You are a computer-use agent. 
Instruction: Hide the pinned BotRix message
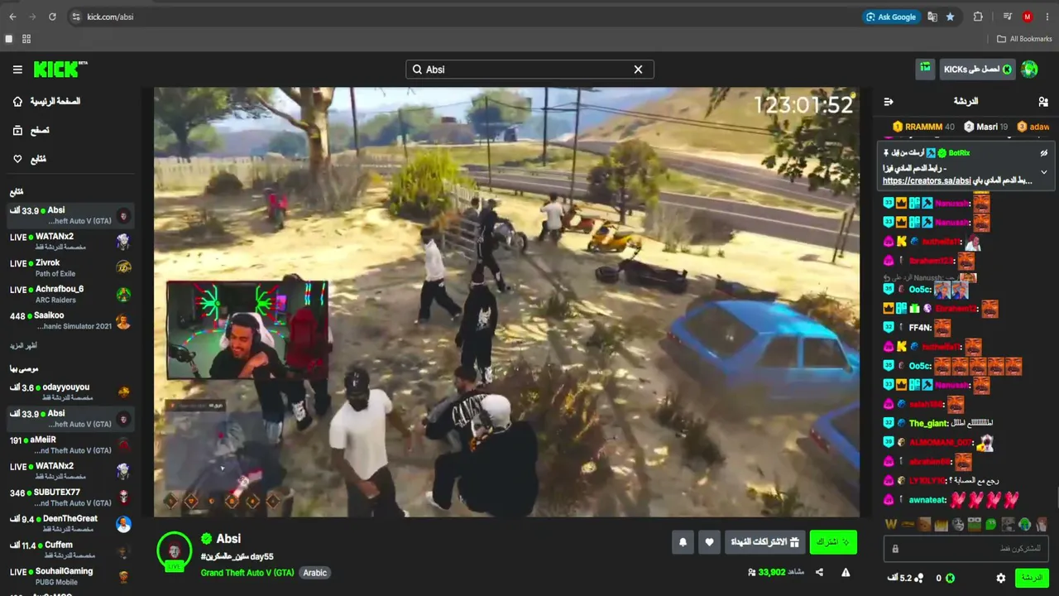(1044, 153)
